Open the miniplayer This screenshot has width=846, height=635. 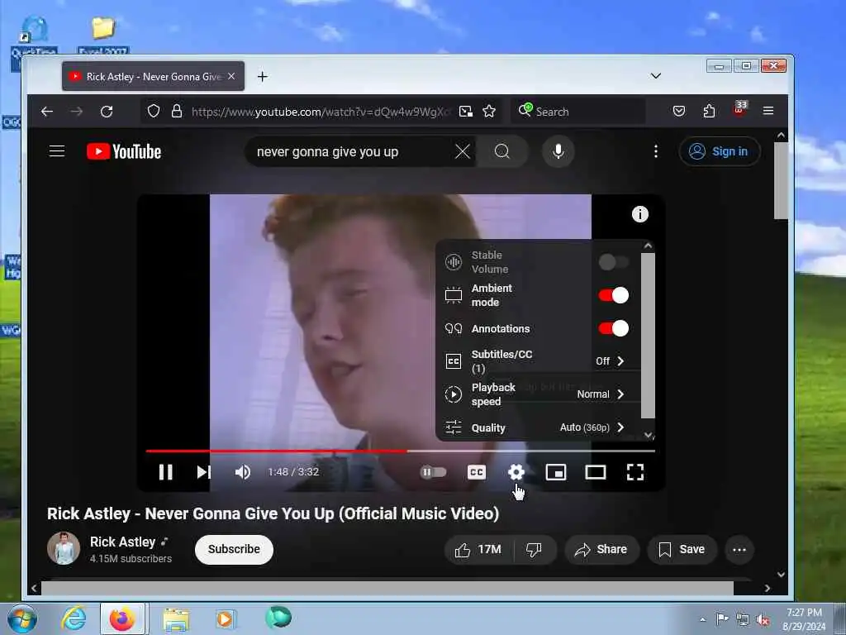(556, 472)
